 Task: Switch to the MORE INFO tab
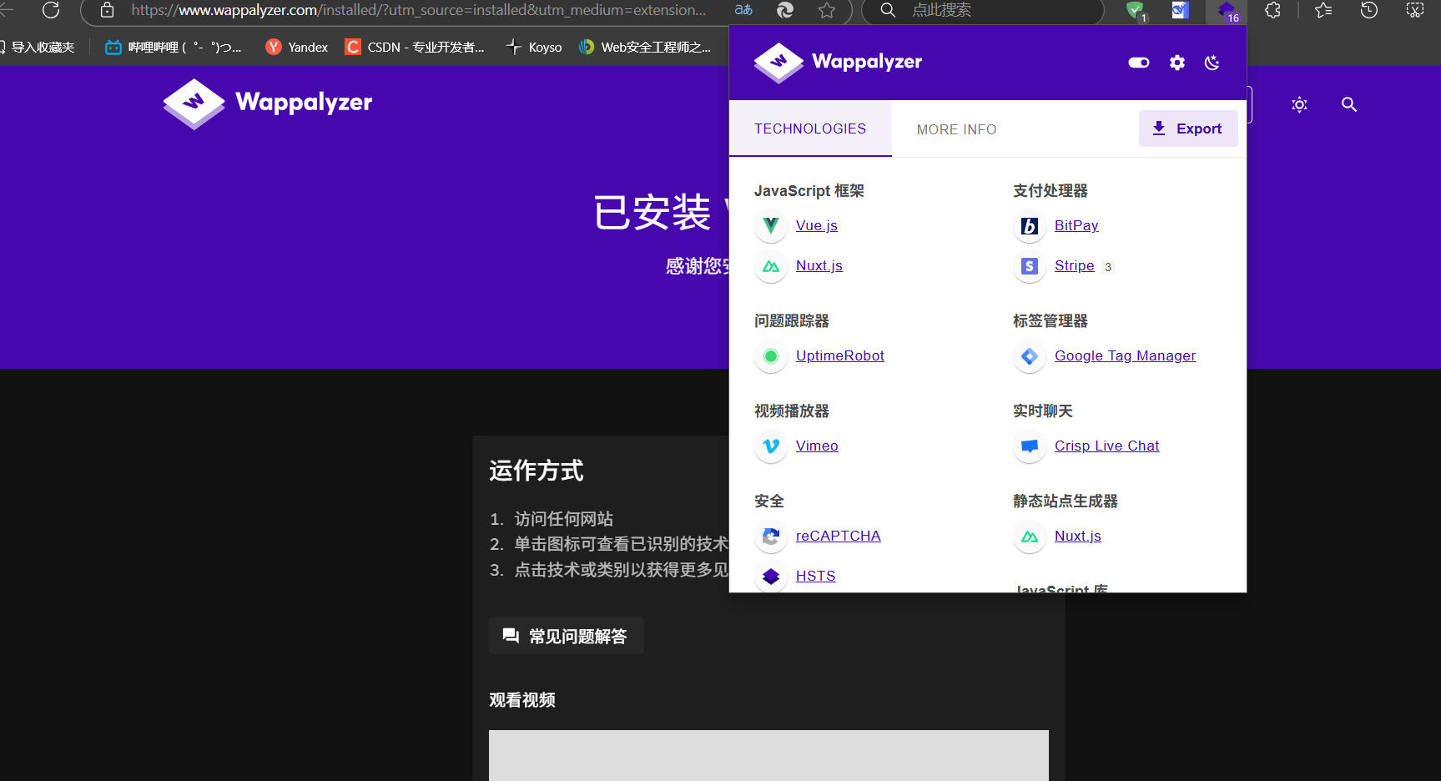coord(956,129)
